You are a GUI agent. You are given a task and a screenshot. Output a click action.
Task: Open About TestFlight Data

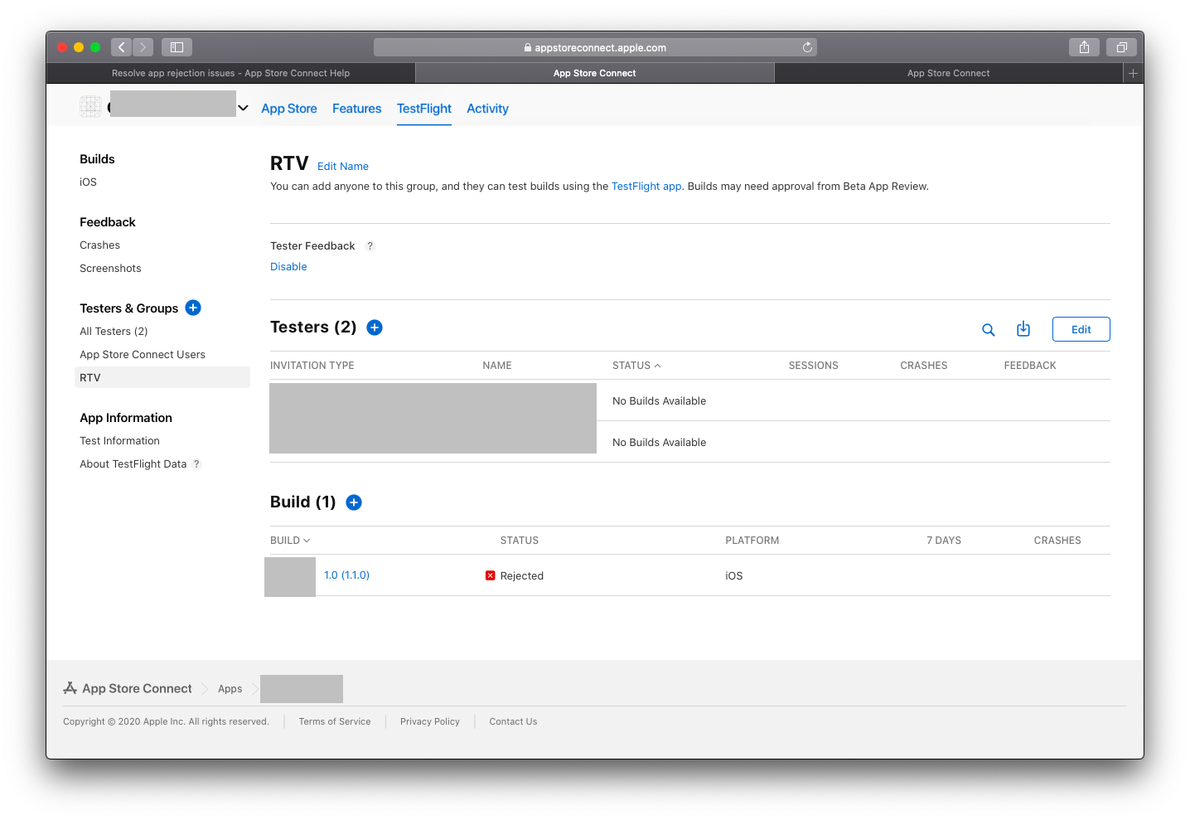133,464
